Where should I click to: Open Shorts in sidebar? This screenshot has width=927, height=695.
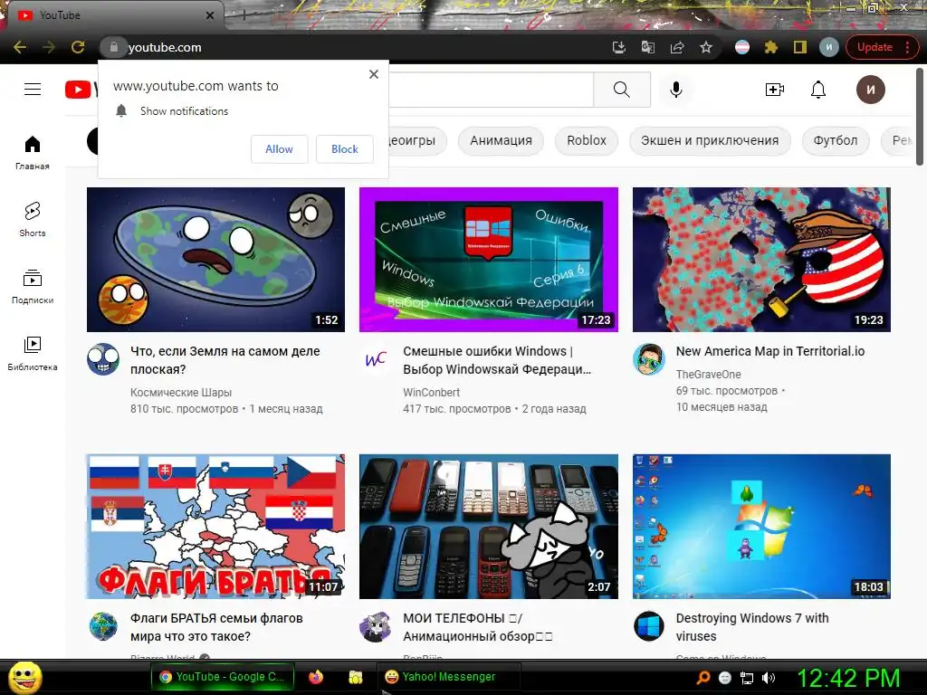33,220
